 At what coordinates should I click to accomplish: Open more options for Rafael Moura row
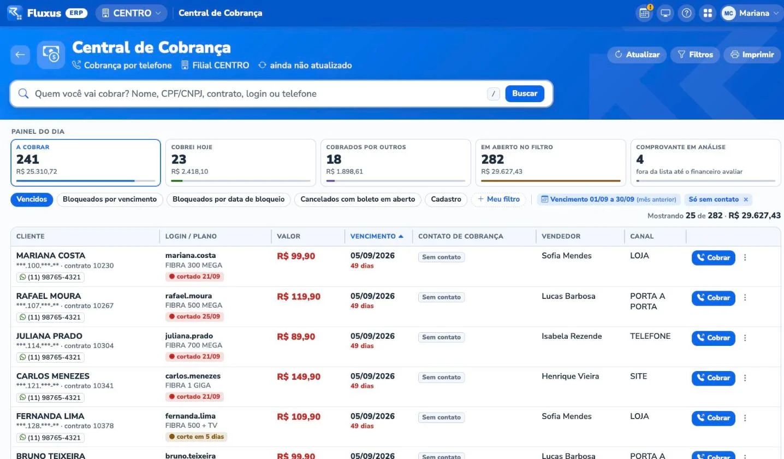click(x=745, y=298)
